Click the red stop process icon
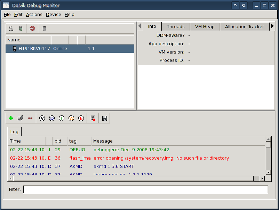 pos(32,29)
